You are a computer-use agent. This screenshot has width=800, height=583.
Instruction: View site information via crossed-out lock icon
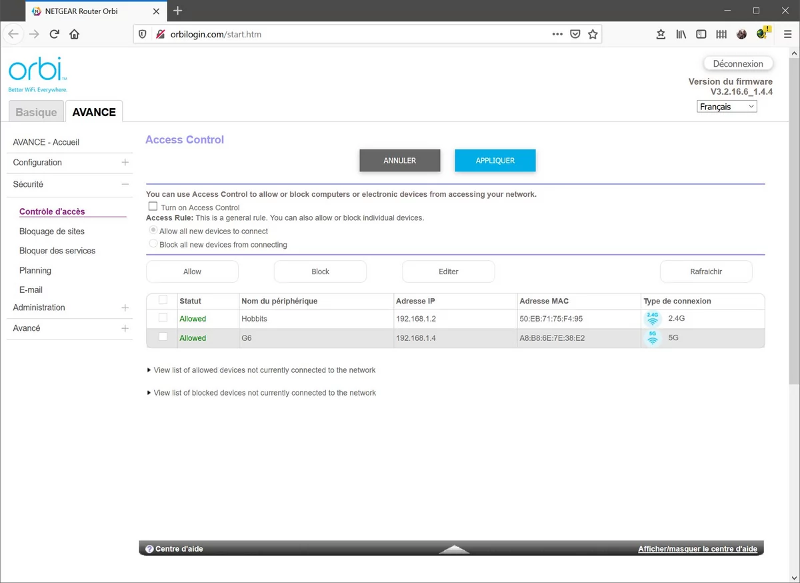click(x=160, y=34)
